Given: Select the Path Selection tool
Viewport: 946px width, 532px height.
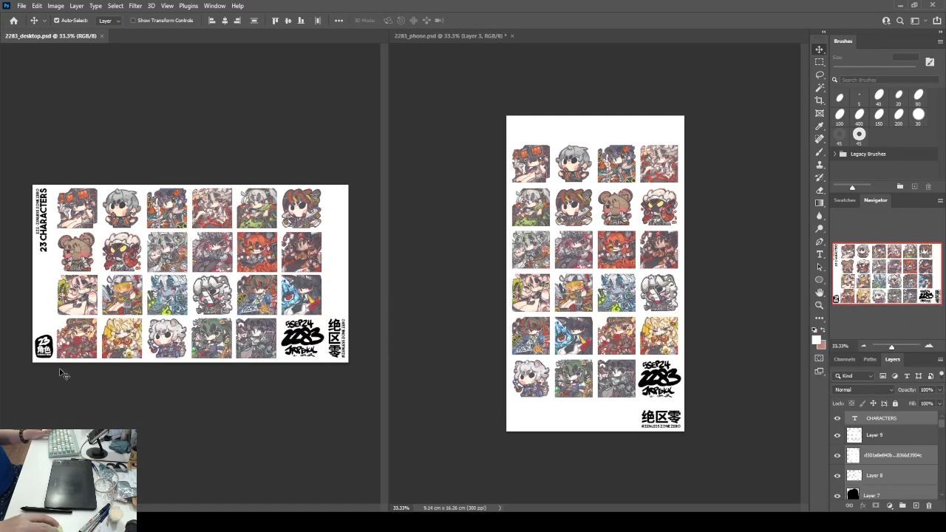Looking at the screenshot, I should (x=819, y=267).
